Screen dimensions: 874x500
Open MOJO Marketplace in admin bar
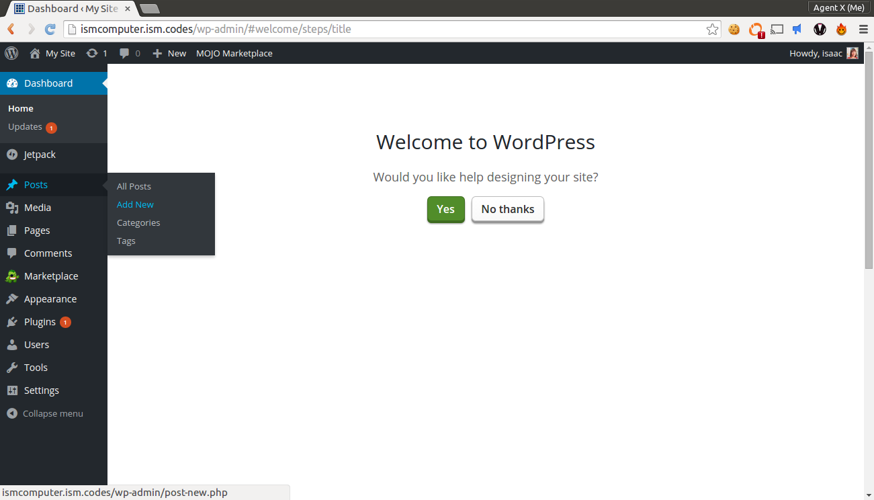point(234,53)
